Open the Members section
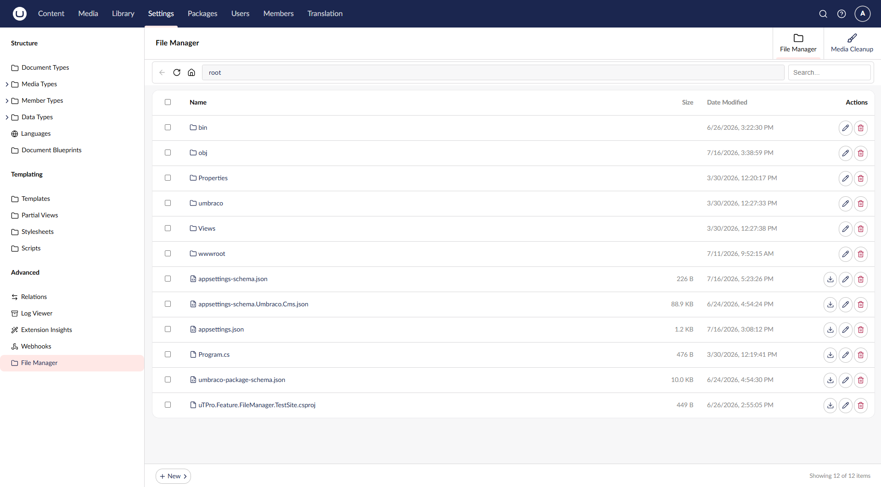Image resolution: width=881 pixels, height=487 pixels. click(278, 14)
